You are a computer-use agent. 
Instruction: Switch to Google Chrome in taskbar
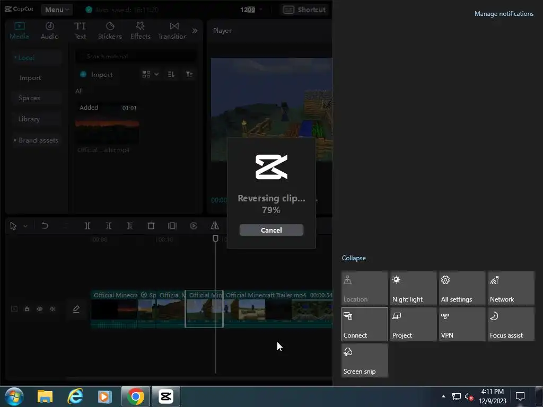[135, 396]
